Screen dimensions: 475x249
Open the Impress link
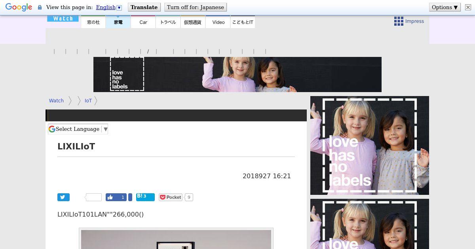pyautogui.click(x=414, y=21)
